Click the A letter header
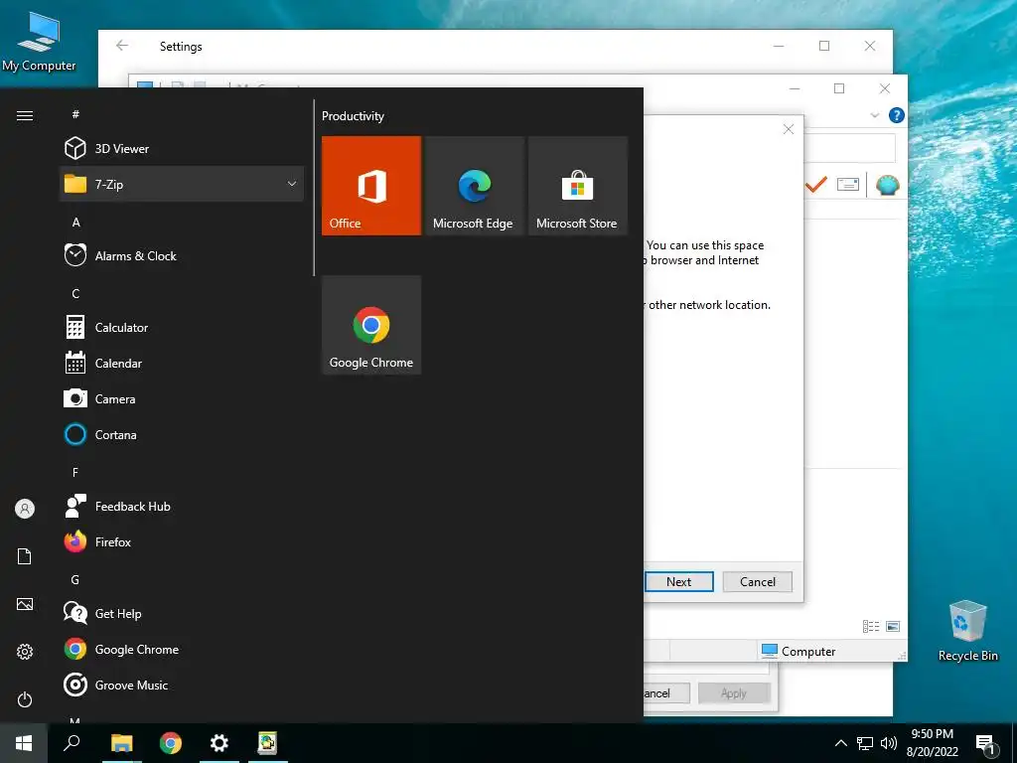The width and height of the screenshot is (1017, 763). (x=75, y=222)
